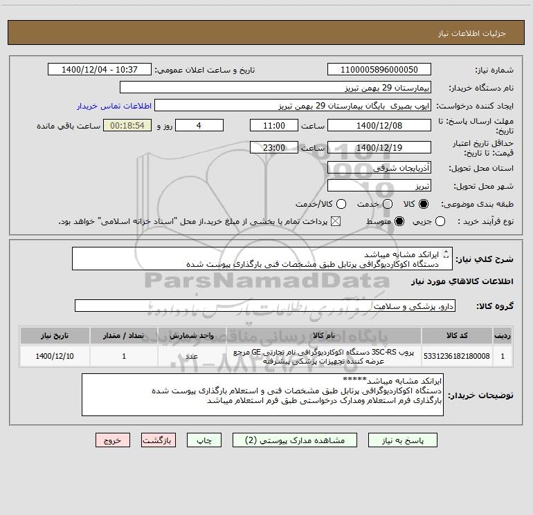The height and width of the screenshot is (515, 533).
Task: Click the ردیف column header
Action: coord(503,336)
